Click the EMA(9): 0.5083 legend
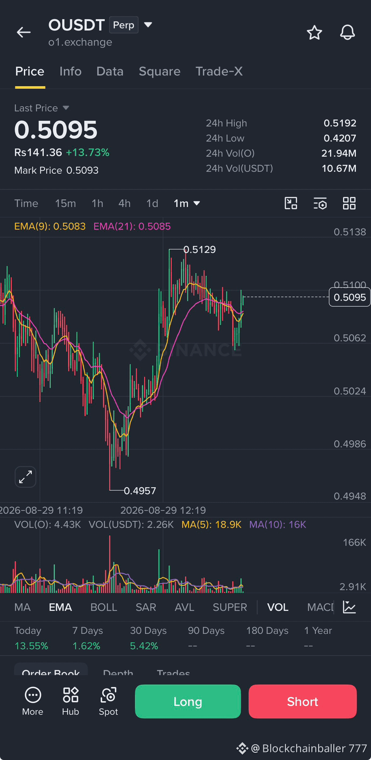371x760 pixels. tap(50, 226)
